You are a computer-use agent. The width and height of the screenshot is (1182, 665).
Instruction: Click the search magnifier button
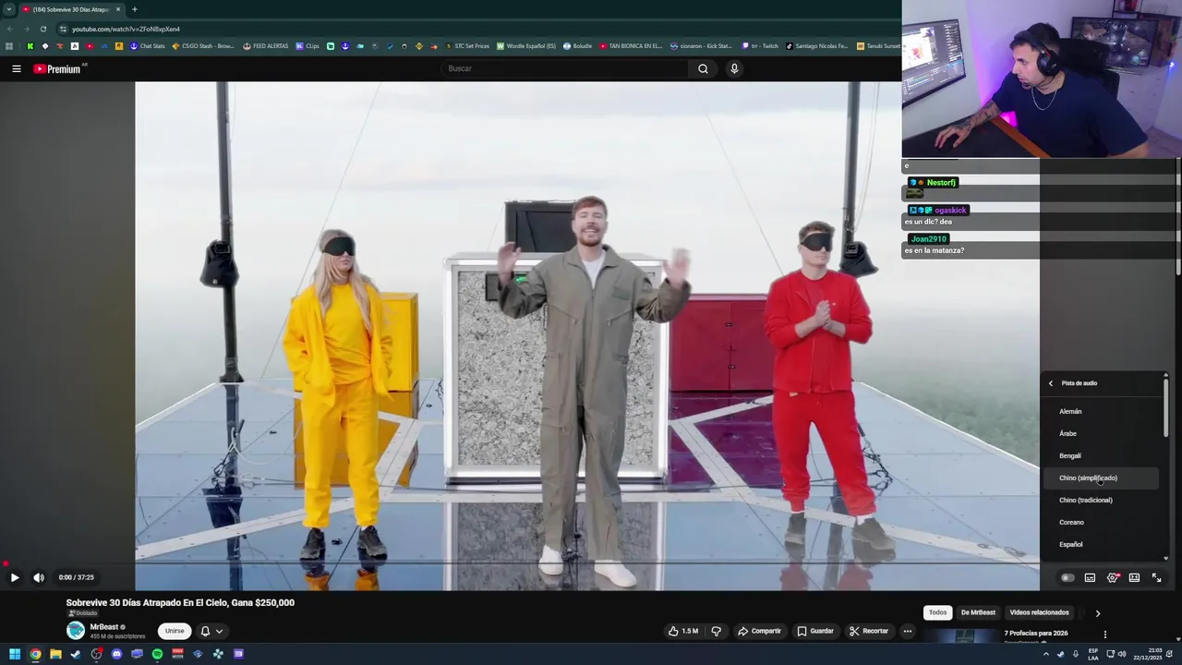[703, 68]
